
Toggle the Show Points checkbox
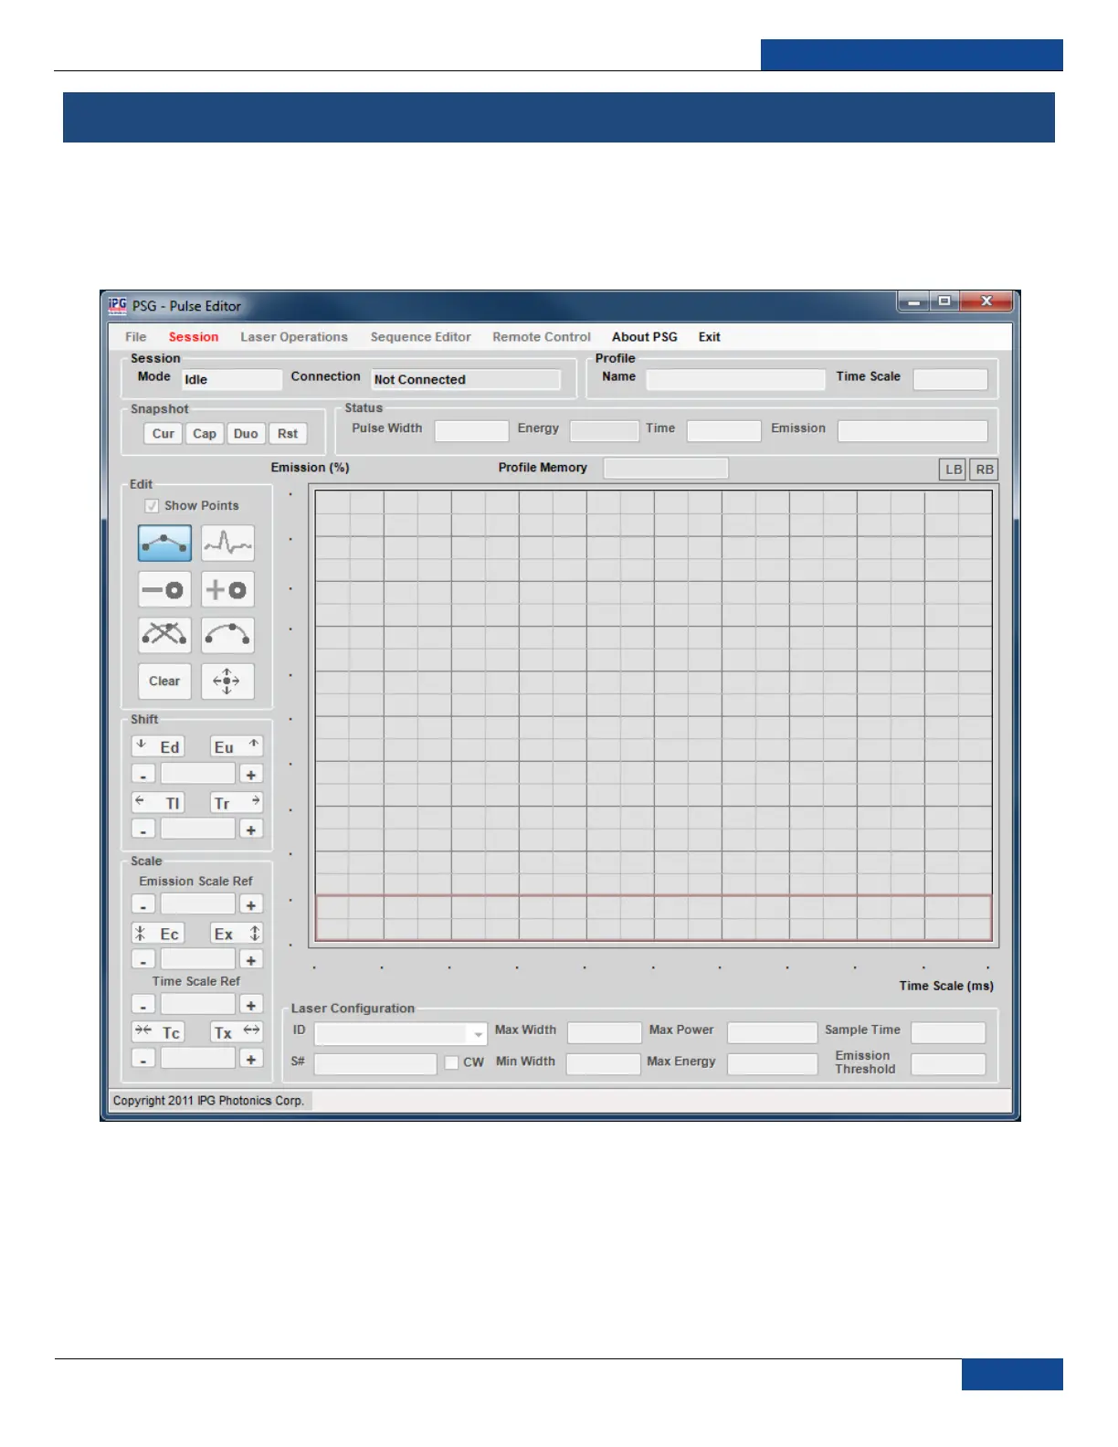pos(152,505)
